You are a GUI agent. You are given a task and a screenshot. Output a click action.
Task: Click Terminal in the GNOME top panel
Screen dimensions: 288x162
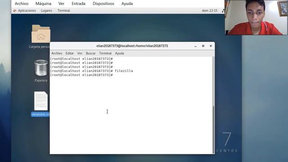click(x=63, y=11)
